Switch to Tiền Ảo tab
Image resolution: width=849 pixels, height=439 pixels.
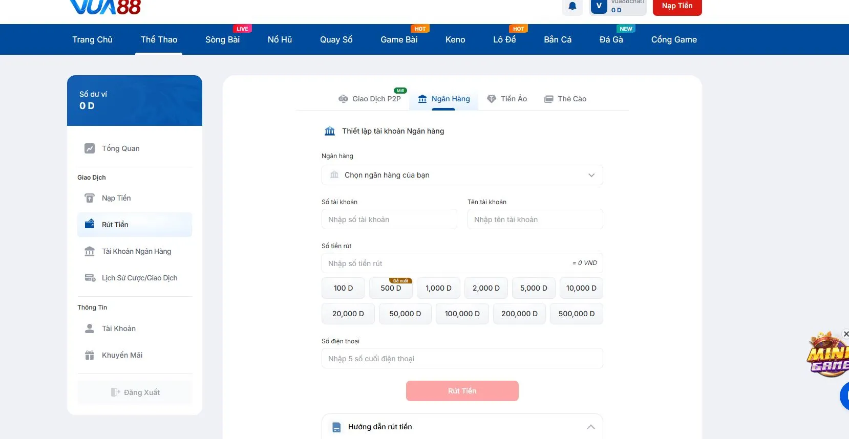point(507,99)
